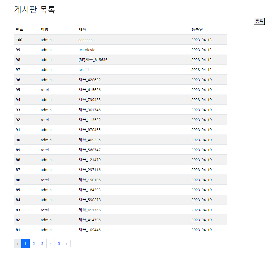The image size is (272, 258).
Task: Open the post 제목_414796
Action: click(x=90, y=220)
